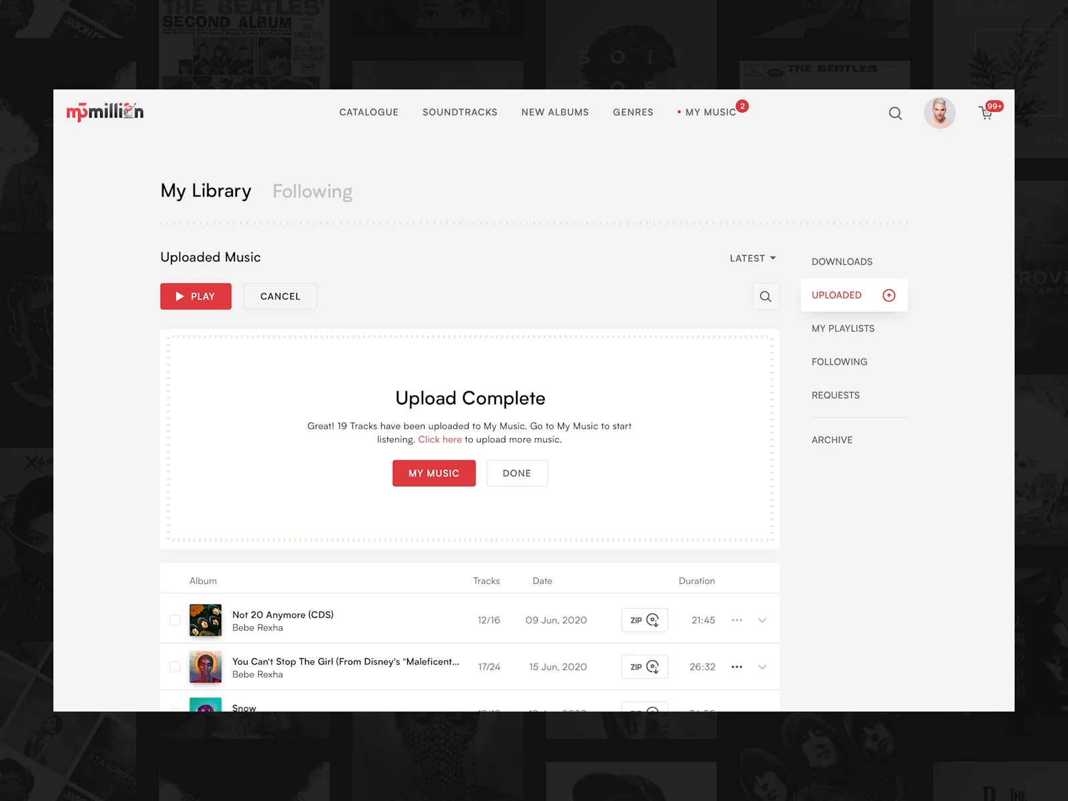
Task: Click the user profile avatar
Action: pyautogui.click(x=940, y=113)
